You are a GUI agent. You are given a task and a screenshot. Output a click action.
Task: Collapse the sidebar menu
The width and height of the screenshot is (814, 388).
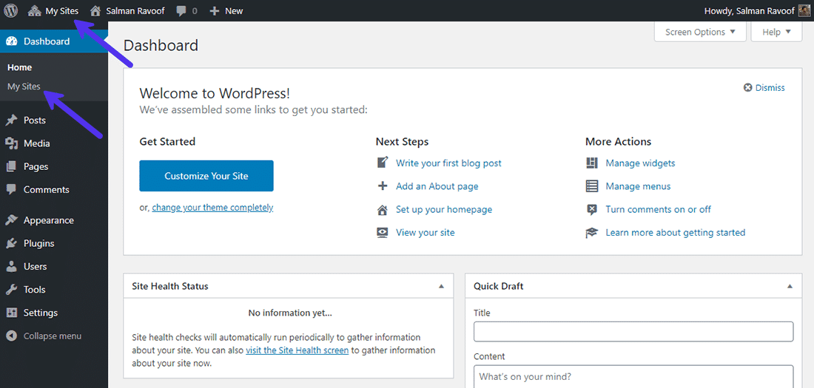(x=44, y=336)
